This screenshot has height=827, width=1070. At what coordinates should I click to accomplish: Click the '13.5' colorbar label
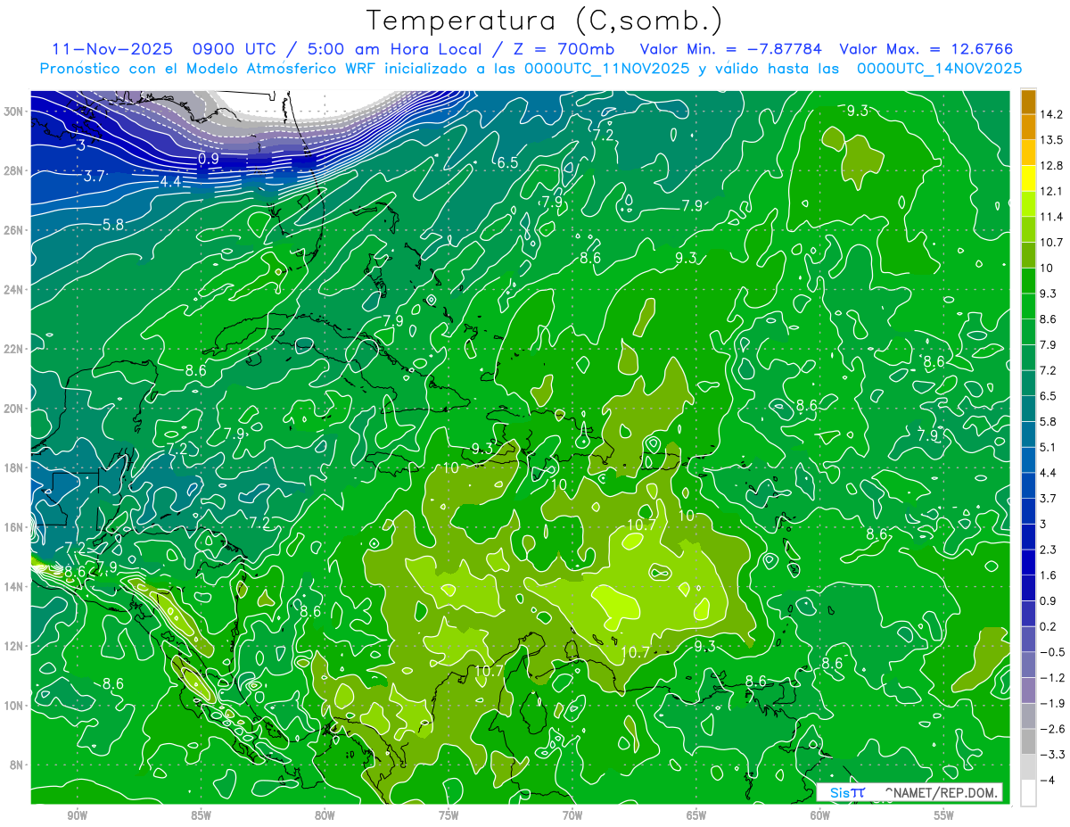click(1051, 140)
